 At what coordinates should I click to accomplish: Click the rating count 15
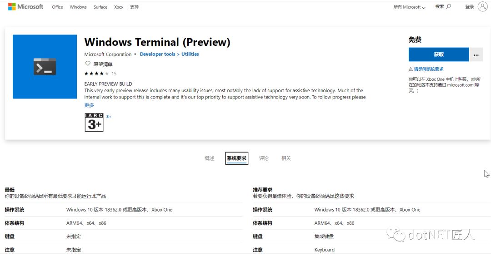114,74
